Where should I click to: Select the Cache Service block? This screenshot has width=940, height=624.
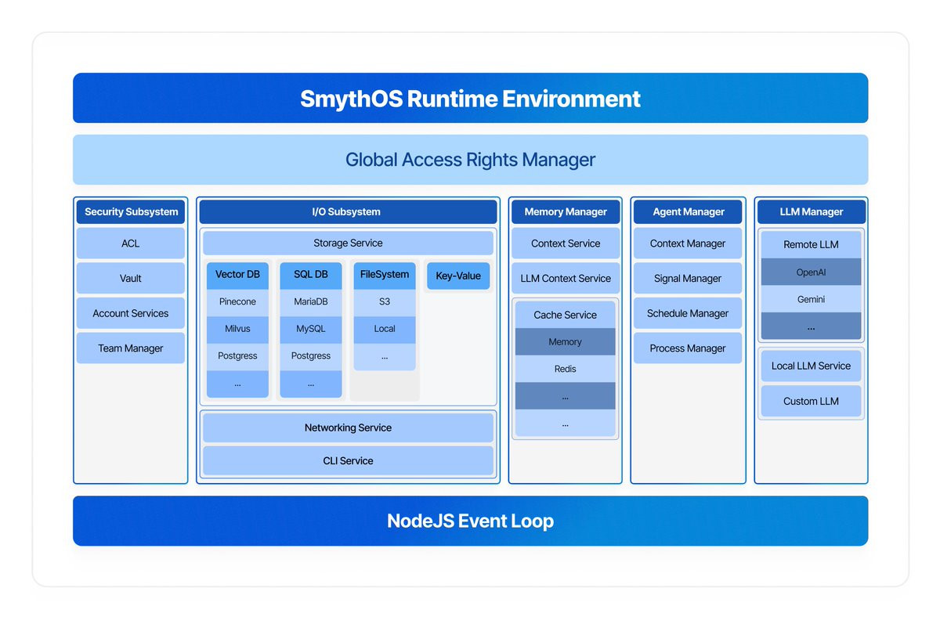pos(566,315)
